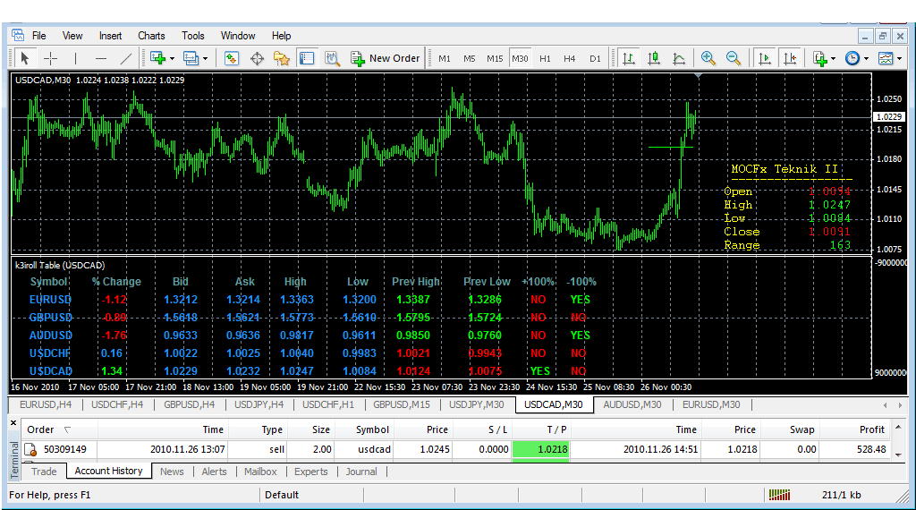The height and width of the screenshot is (510, 916).
Task: Activate the Crosshair tool
Action: click(x=51, y=58)
